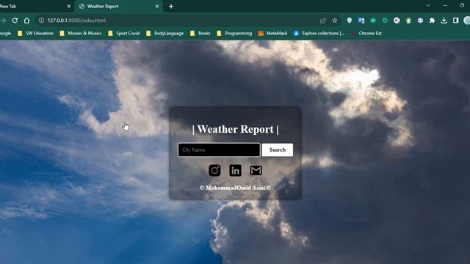
Task: Minimize the browser window
Action: pyautogui.click(x=445, y=5)
